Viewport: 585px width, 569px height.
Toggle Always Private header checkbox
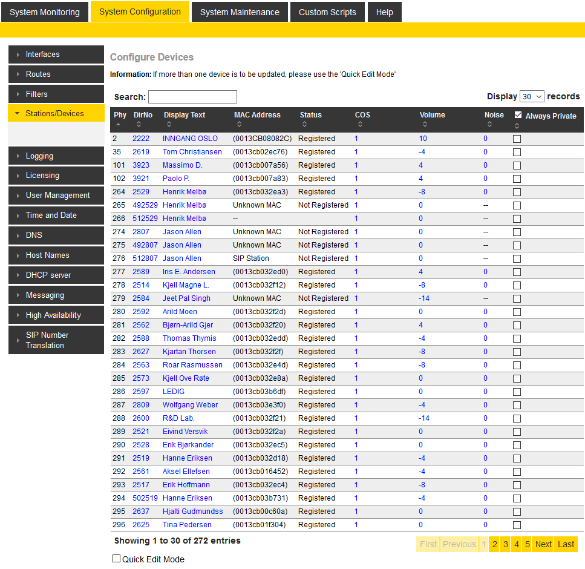(518, 115)
